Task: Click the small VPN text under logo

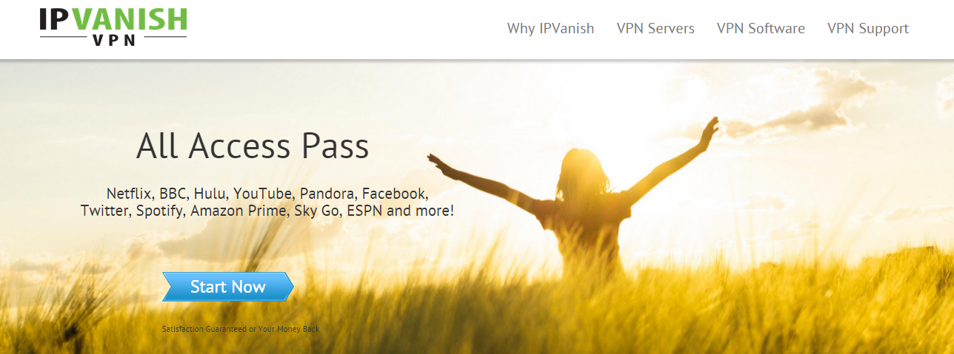Action: coord(114,41)
